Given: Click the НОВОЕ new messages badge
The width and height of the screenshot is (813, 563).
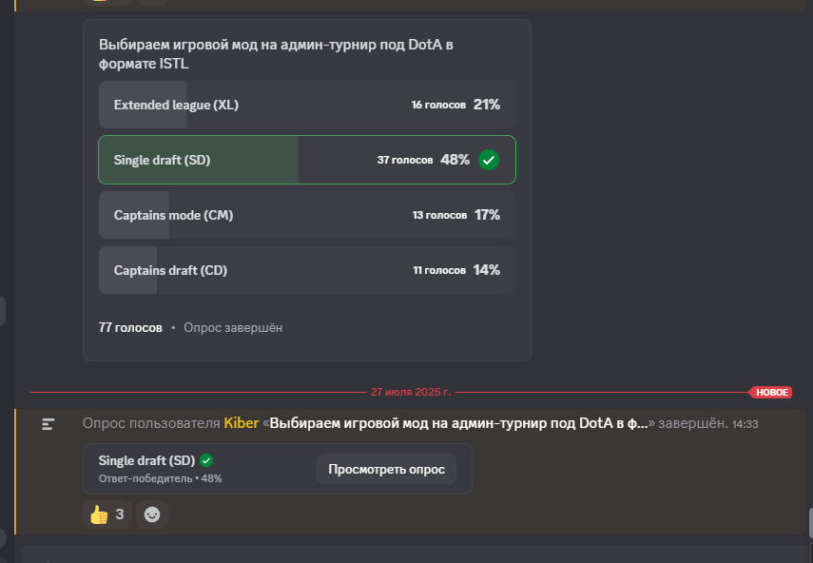Looking at the screenshot, I should [771, 393].
